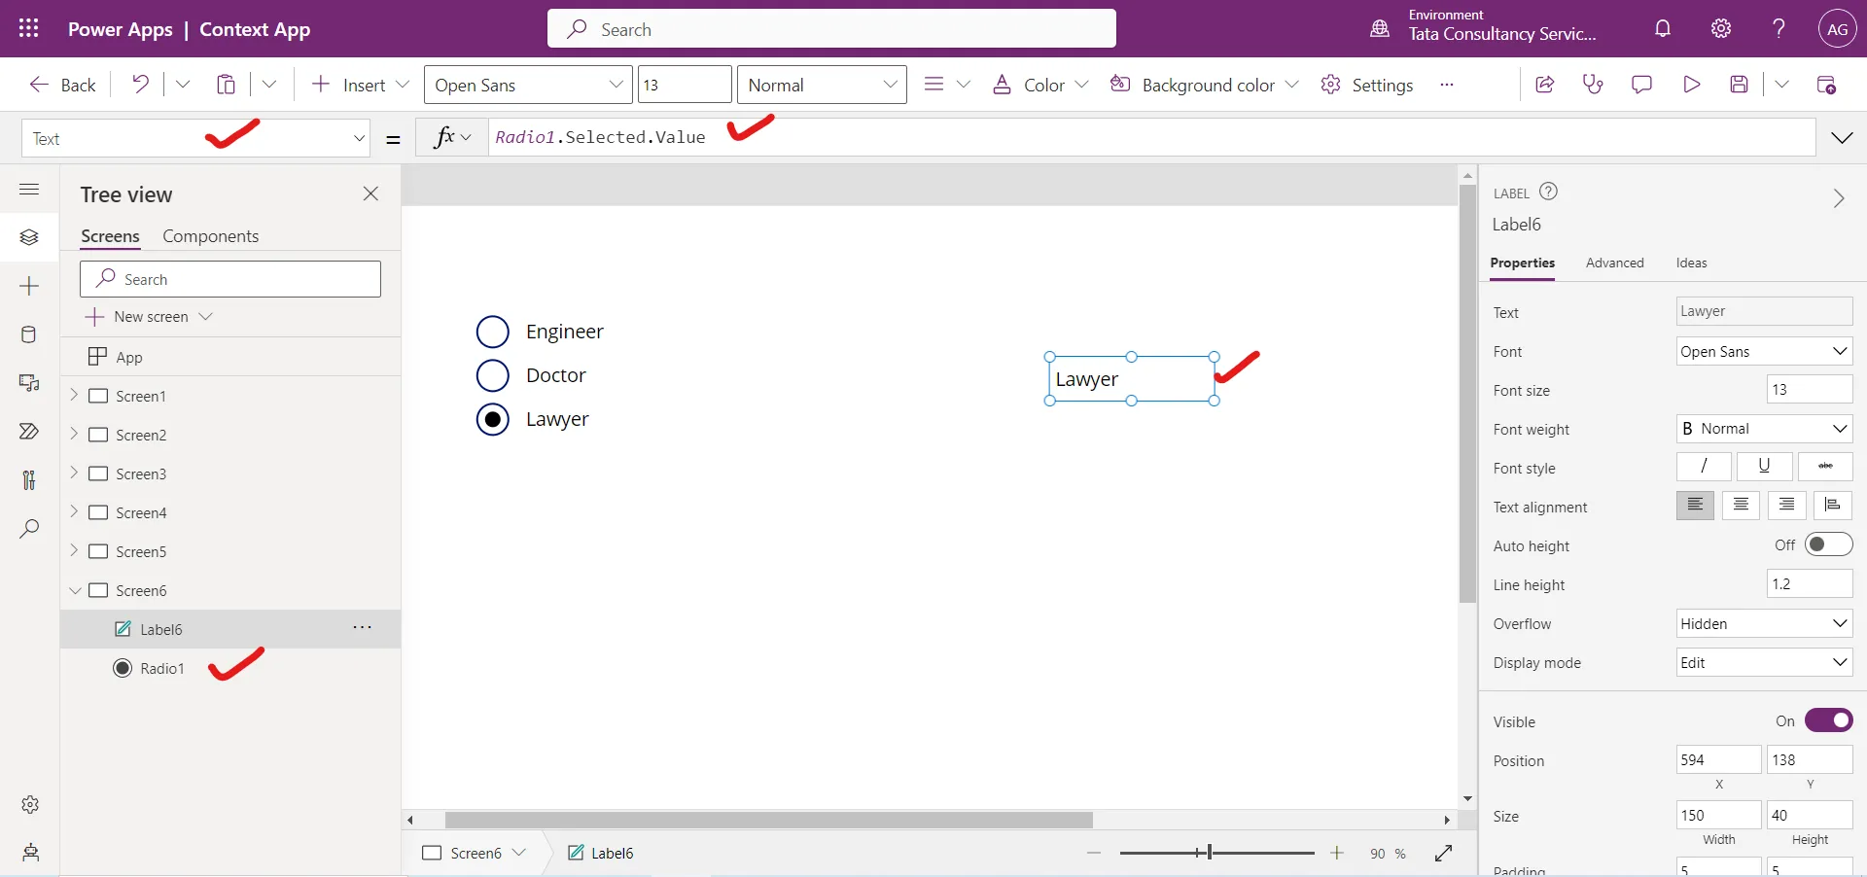Click the Back button
Screen dimensions: 1867x877
coord(61,85)
